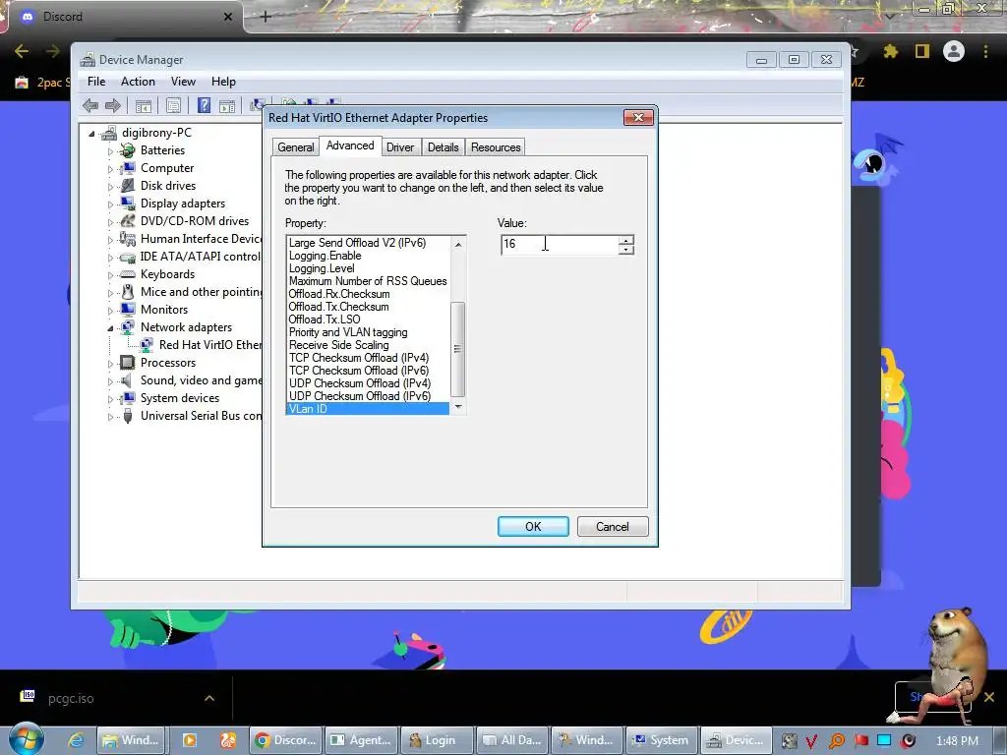
Task: Expand the Disk drives tree node
Action: (110, 187)
